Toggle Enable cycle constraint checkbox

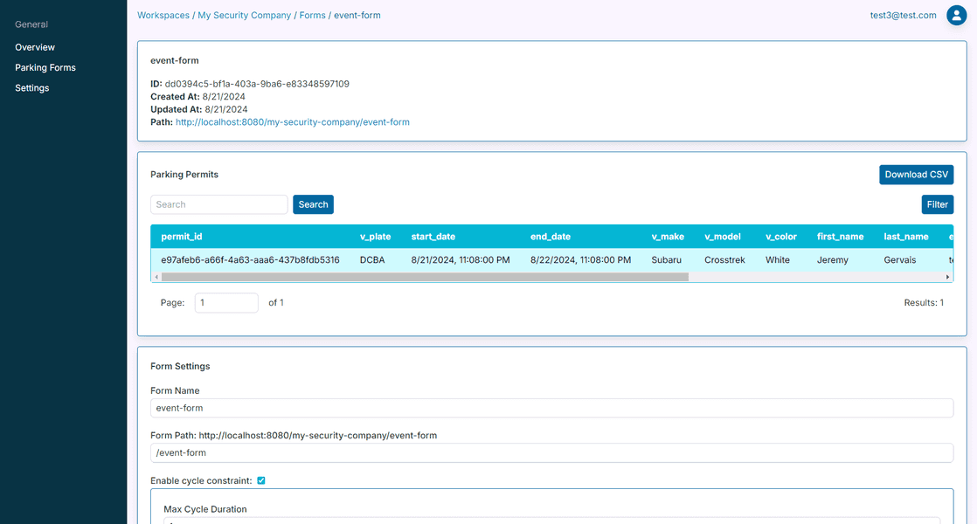261,480
